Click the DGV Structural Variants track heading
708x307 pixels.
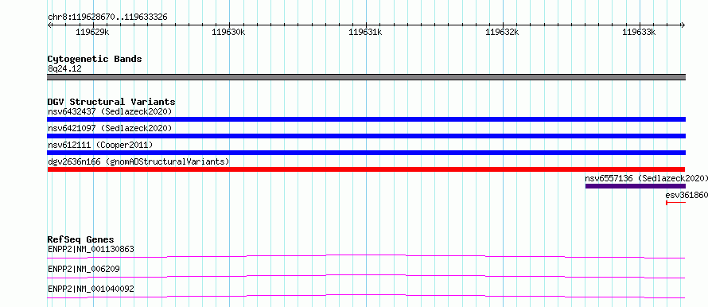coord(111,102)
